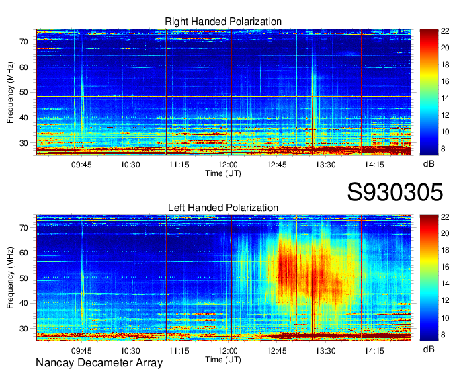This screenshot has height=371, width=457.
Task: Click the dB unit label under Left Handed color bar
Action: click(429, 349)
